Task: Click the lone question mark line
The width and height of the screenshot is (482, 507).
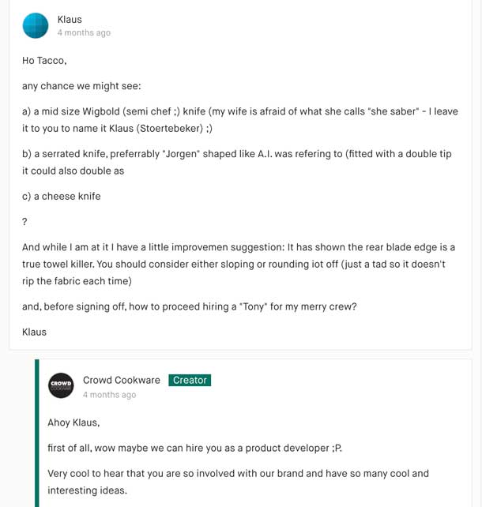Action: click(24, 222)
